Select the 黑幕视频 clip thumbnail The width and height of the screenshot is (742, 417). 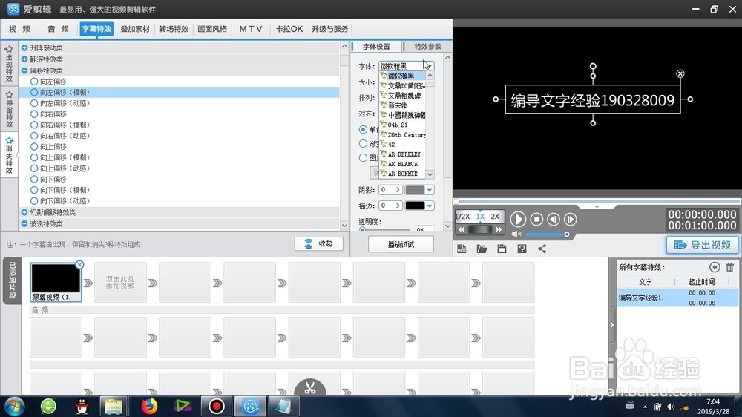pos(56,282)
